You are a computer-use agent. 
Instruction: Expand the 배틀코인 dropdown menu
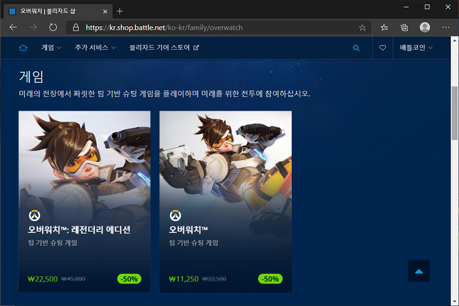(416, 48)
